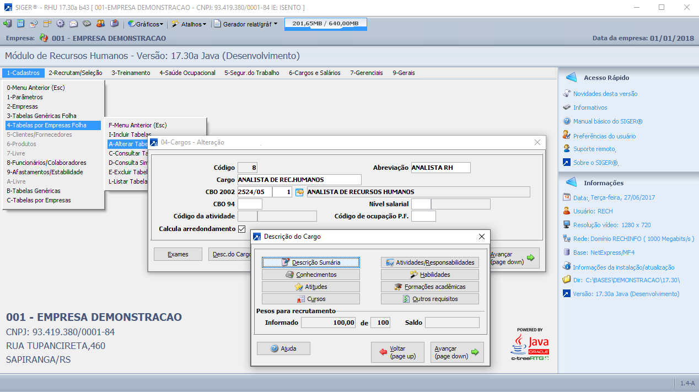Image resolution: width=699 pixels, height=392 pixels.
Task: Click the memory usage progress bar
Action: pyautogui.click(x=325, y=24)
